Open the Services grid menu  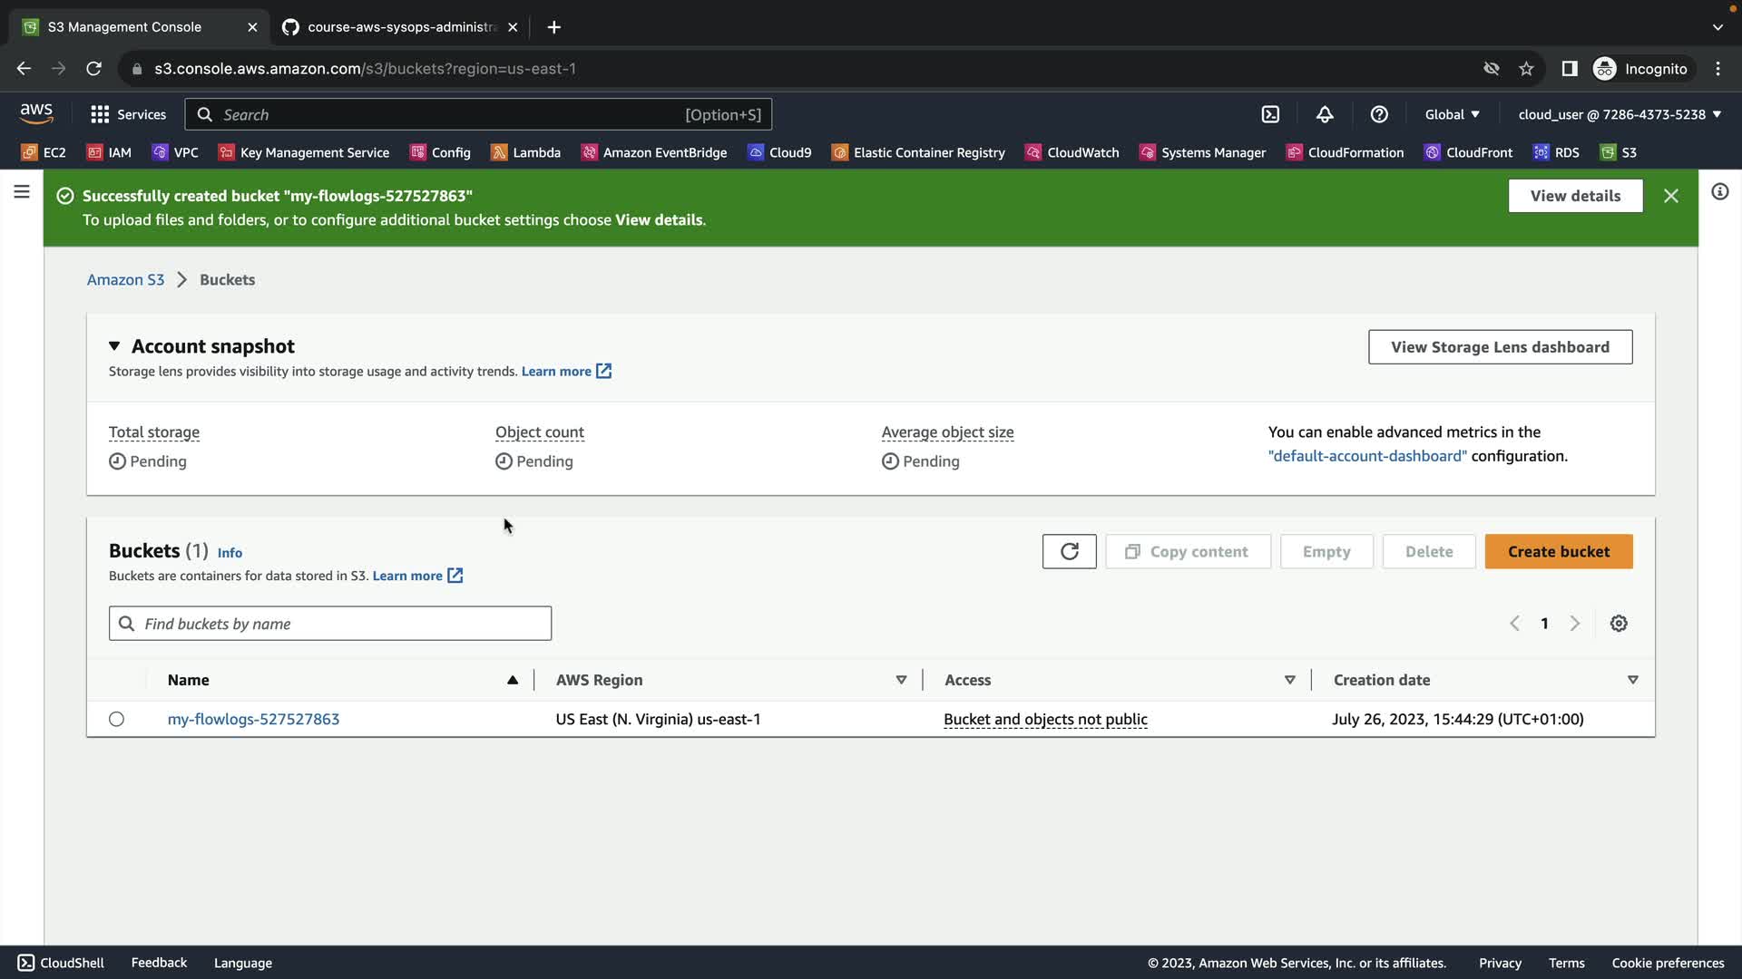pyautogui.click(x=128, y=114)
